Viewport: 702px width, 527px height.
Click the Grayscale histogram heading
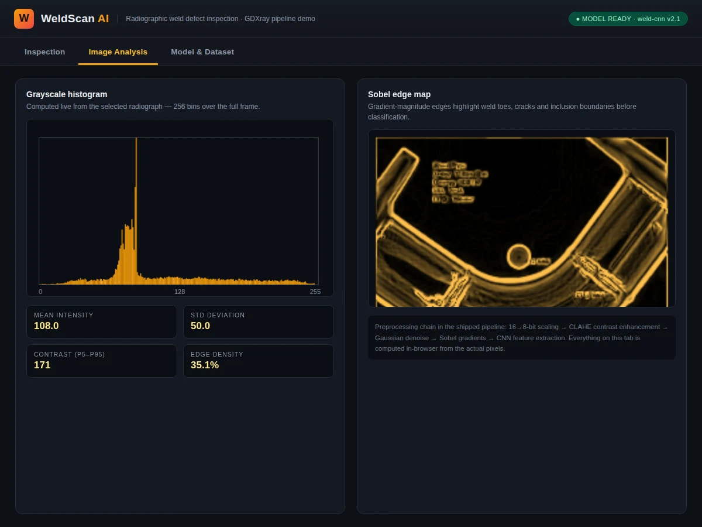(67, 94)
